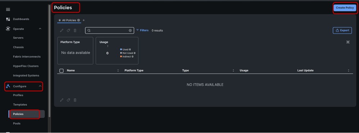Collapse the Operate section chevron
The width and height of the screenshot is (359, 133).
tap(40, 29)
